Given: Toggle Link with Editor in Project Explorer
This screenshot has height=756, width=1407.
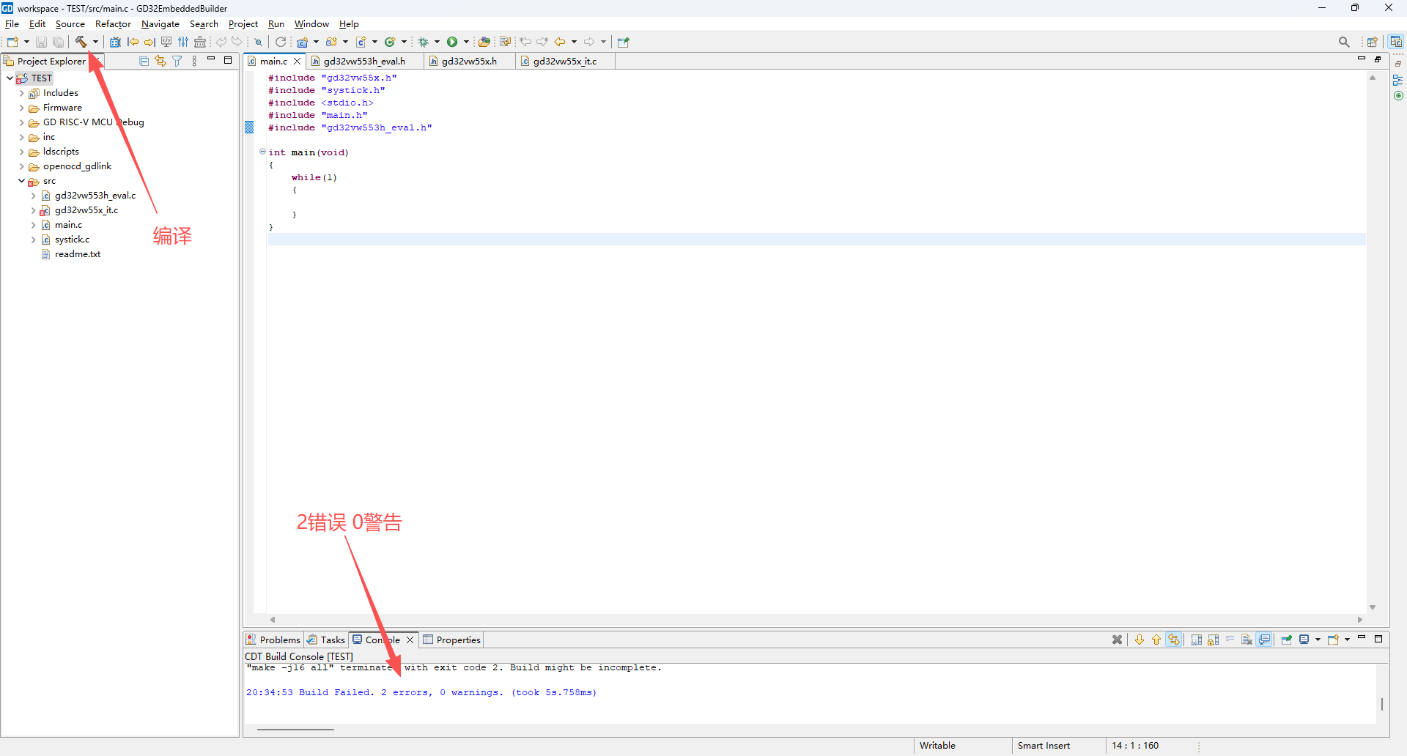Looking at the screenshot, I should click(160, 61).
